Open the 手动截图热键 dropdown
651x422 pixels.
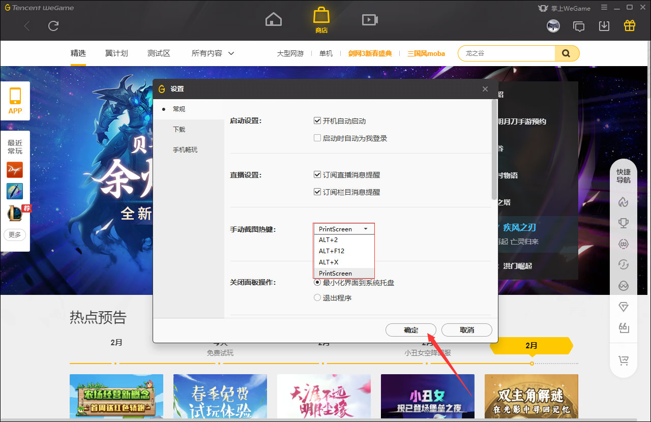tap(344, 229)
